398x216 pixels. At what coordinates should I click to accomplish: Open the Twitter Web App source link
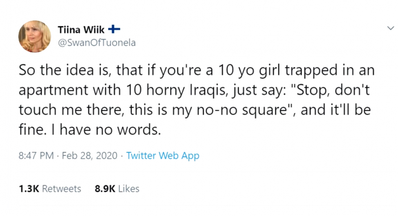coord(163,156)
